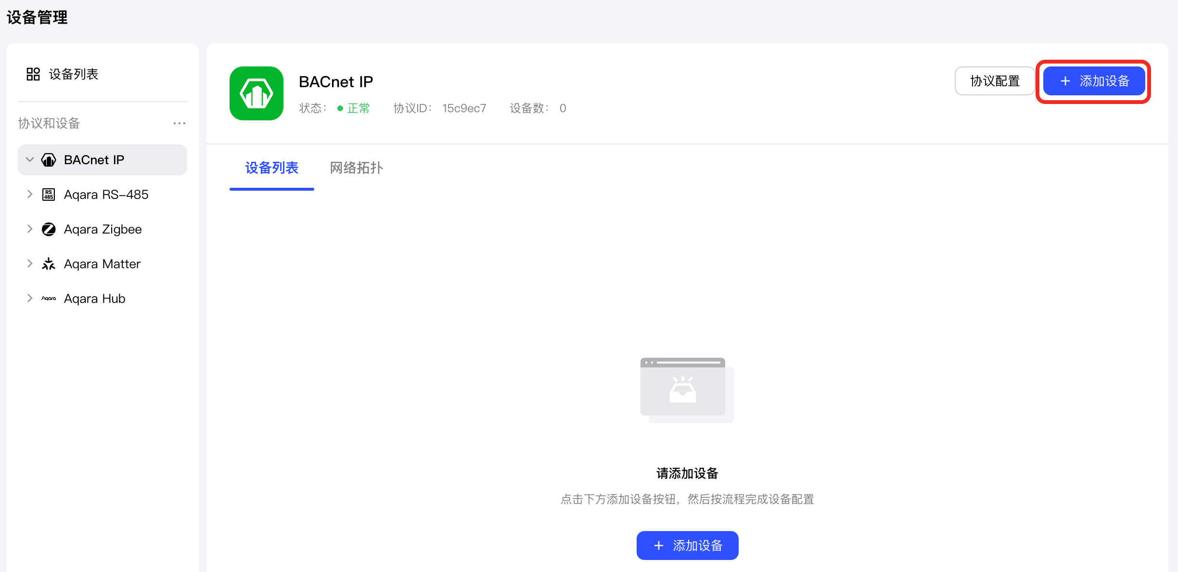Select the BACnet IP row label

click(x=94, y=160)
